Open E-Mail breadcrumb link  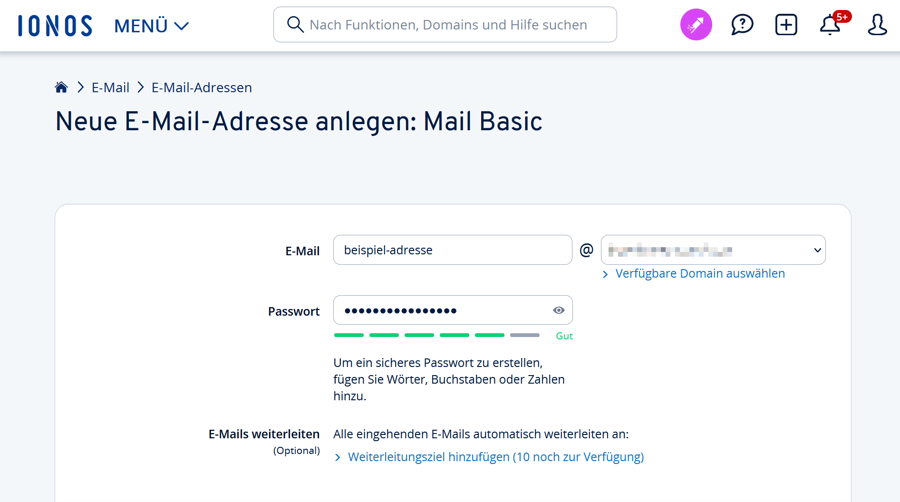(x=110, y=87)
